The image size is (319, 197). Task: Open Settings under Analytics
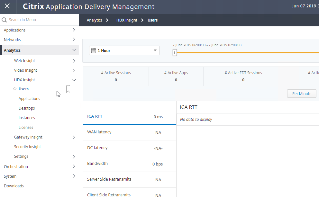tap(21, 156)
